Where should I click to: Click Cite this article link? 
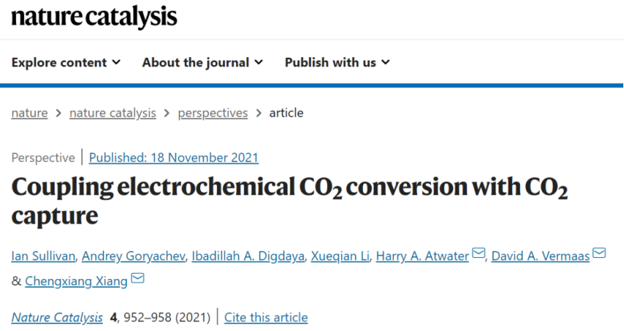[x=266, y=318]
